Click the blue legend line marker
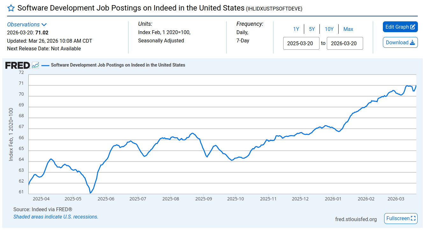 click(46, 65)
